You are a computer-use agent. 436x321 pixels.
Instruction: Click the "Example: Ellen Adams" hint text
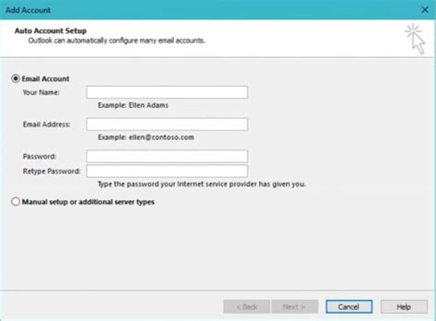pyautogui.click(x=133, y=105)
